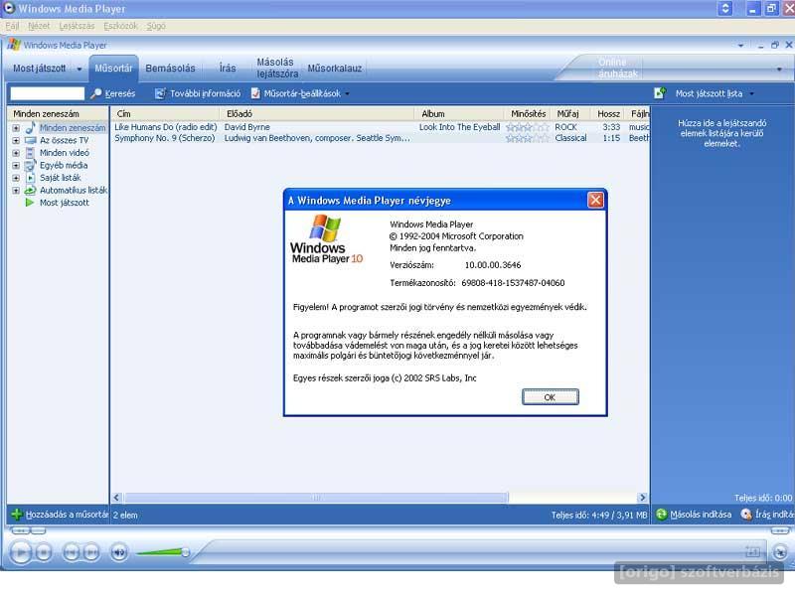Click Másolás indítása sync button
This screenshot has height=596, width=795.
tap(694, 515)
